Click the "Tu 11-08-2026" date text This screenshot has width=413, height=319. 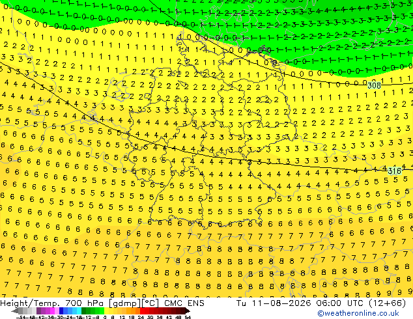(x=274, y=303)
